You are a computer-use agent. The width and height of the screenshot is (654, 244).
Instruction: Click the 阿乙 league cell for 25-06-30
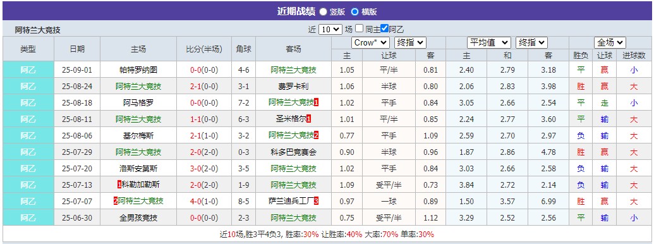tap(28, 217)
